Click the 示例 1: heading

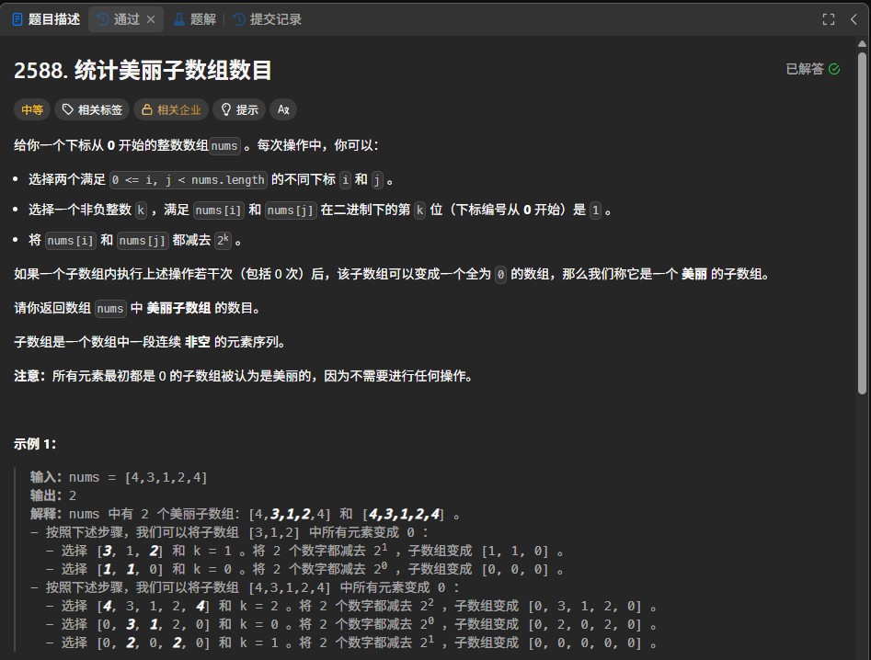pos(35,444)
